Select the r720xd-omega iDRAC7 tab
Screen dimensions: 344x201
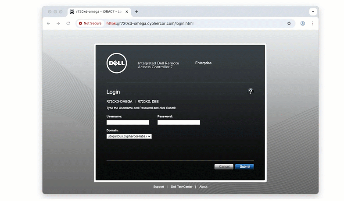coord(98,12)
